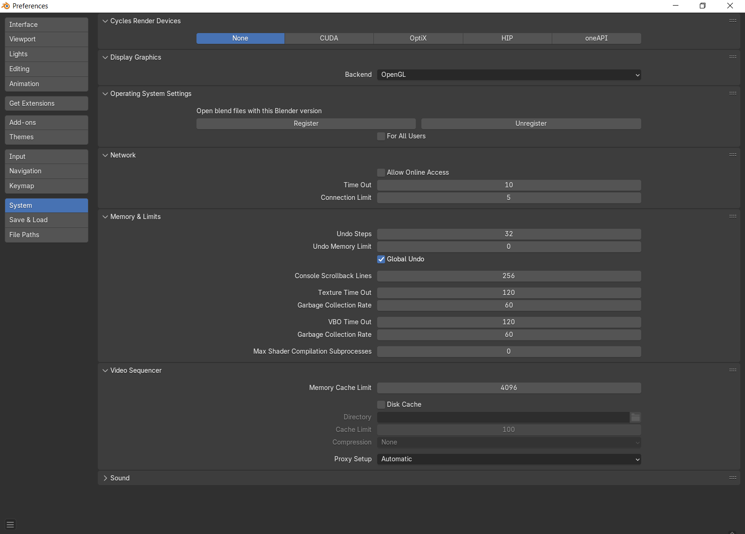Open the Lights preferences tab
745x534 pixels.
47,54
